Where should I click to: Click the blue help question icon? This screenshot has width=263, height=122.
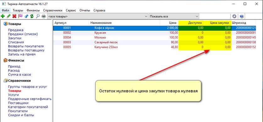(242, 16)
